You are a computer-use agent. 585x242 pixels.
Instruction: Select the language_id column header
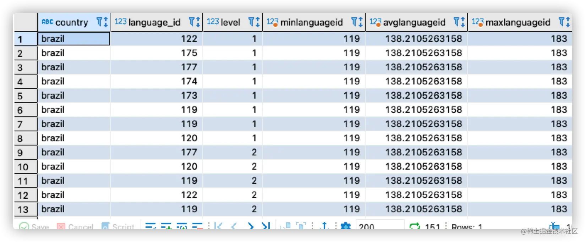157,22
